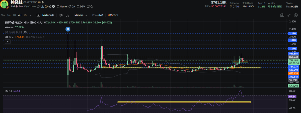The width and height of the screenshot is (301, 113).
Task: Select the 1.37M price level label
Action: click(293, 48)
